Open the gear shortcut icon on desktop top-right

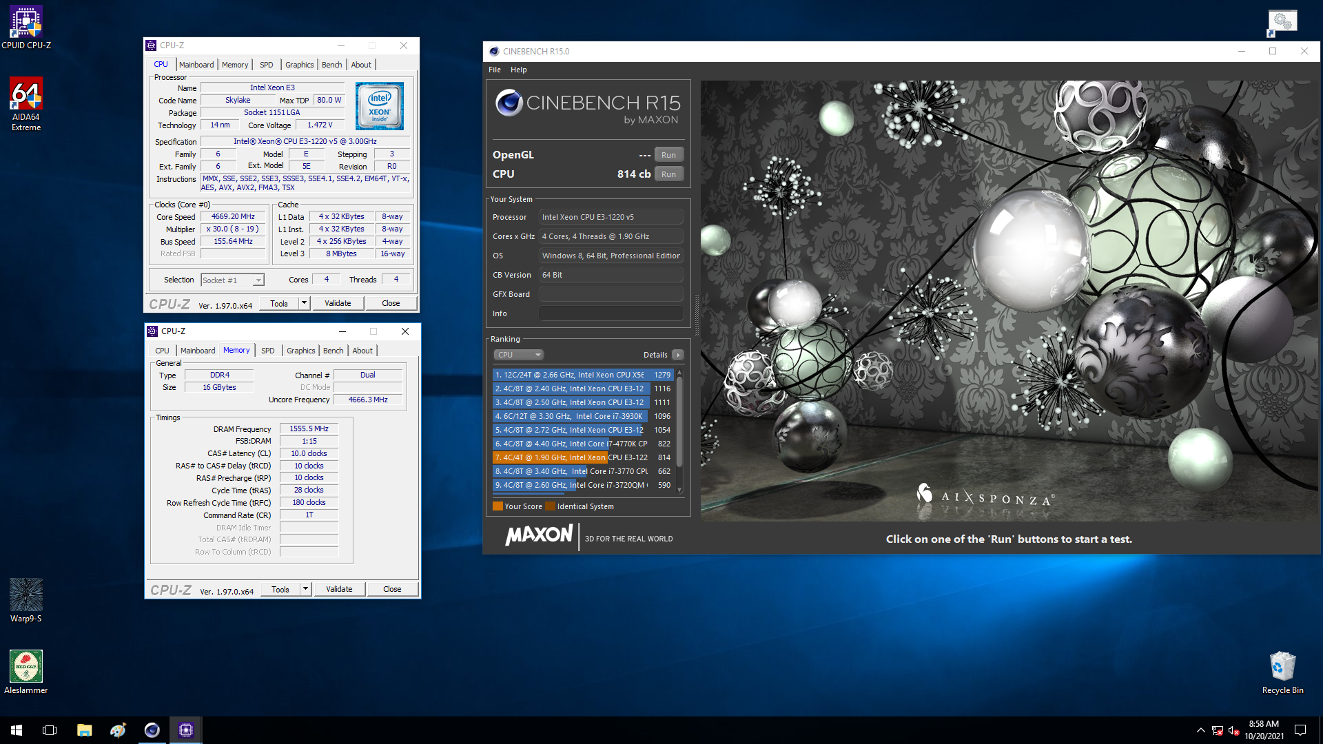[1282, 22]
